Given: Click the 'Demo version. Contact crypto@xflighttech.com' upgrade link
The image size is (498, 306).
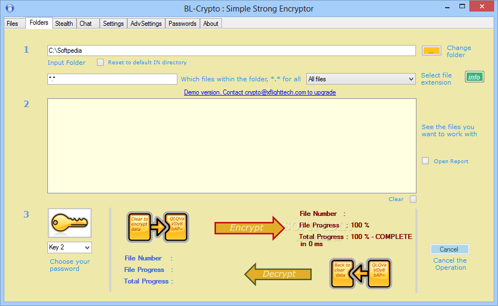Looking at the screenshot, I should 260,92.
